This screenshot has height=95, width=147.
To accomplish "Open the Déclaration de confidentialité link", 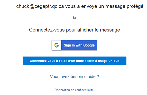I will click(74, 90).
